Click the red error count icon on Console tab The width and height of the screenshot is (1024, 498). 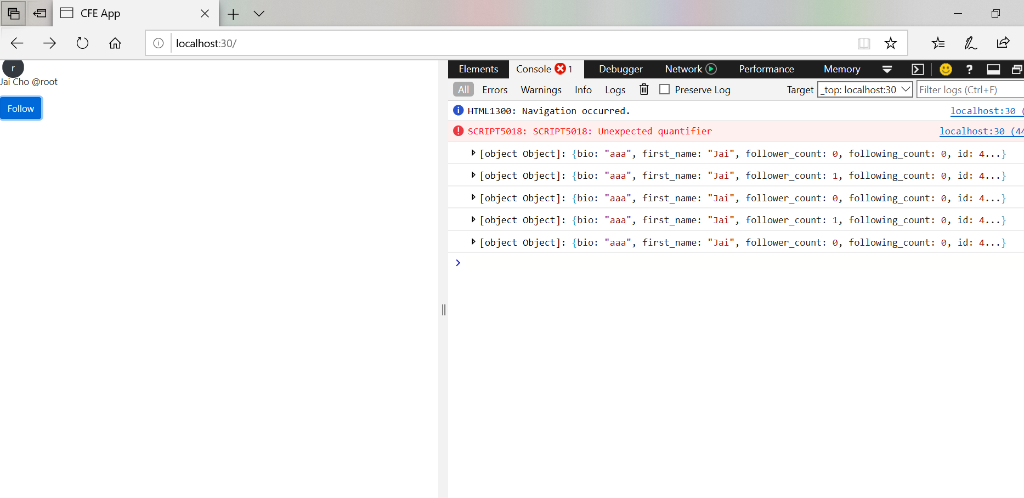(560, 69)
